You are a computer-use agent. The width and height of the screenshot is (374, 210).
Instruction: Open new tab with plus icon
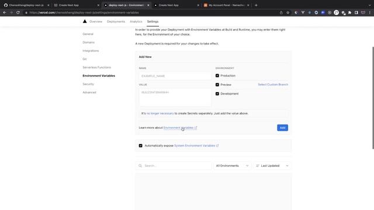[256, 5]
